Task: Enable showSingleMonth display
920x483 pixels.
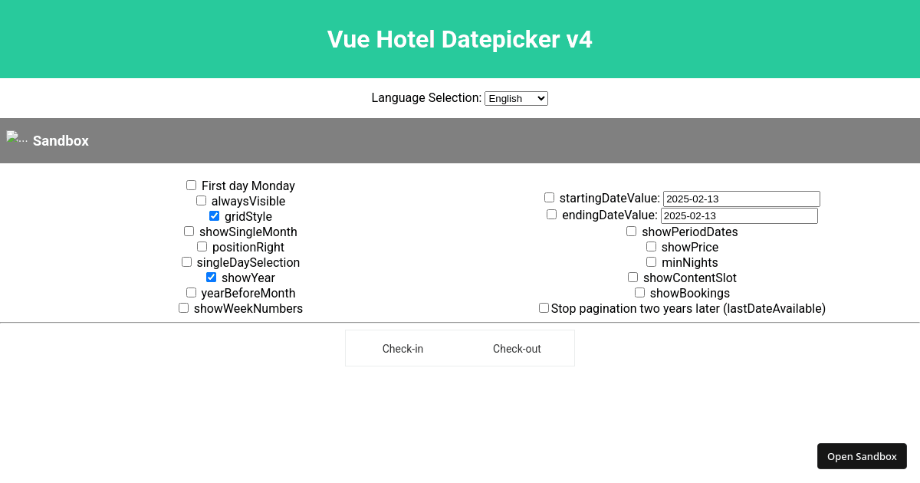Action: [189, 231]
